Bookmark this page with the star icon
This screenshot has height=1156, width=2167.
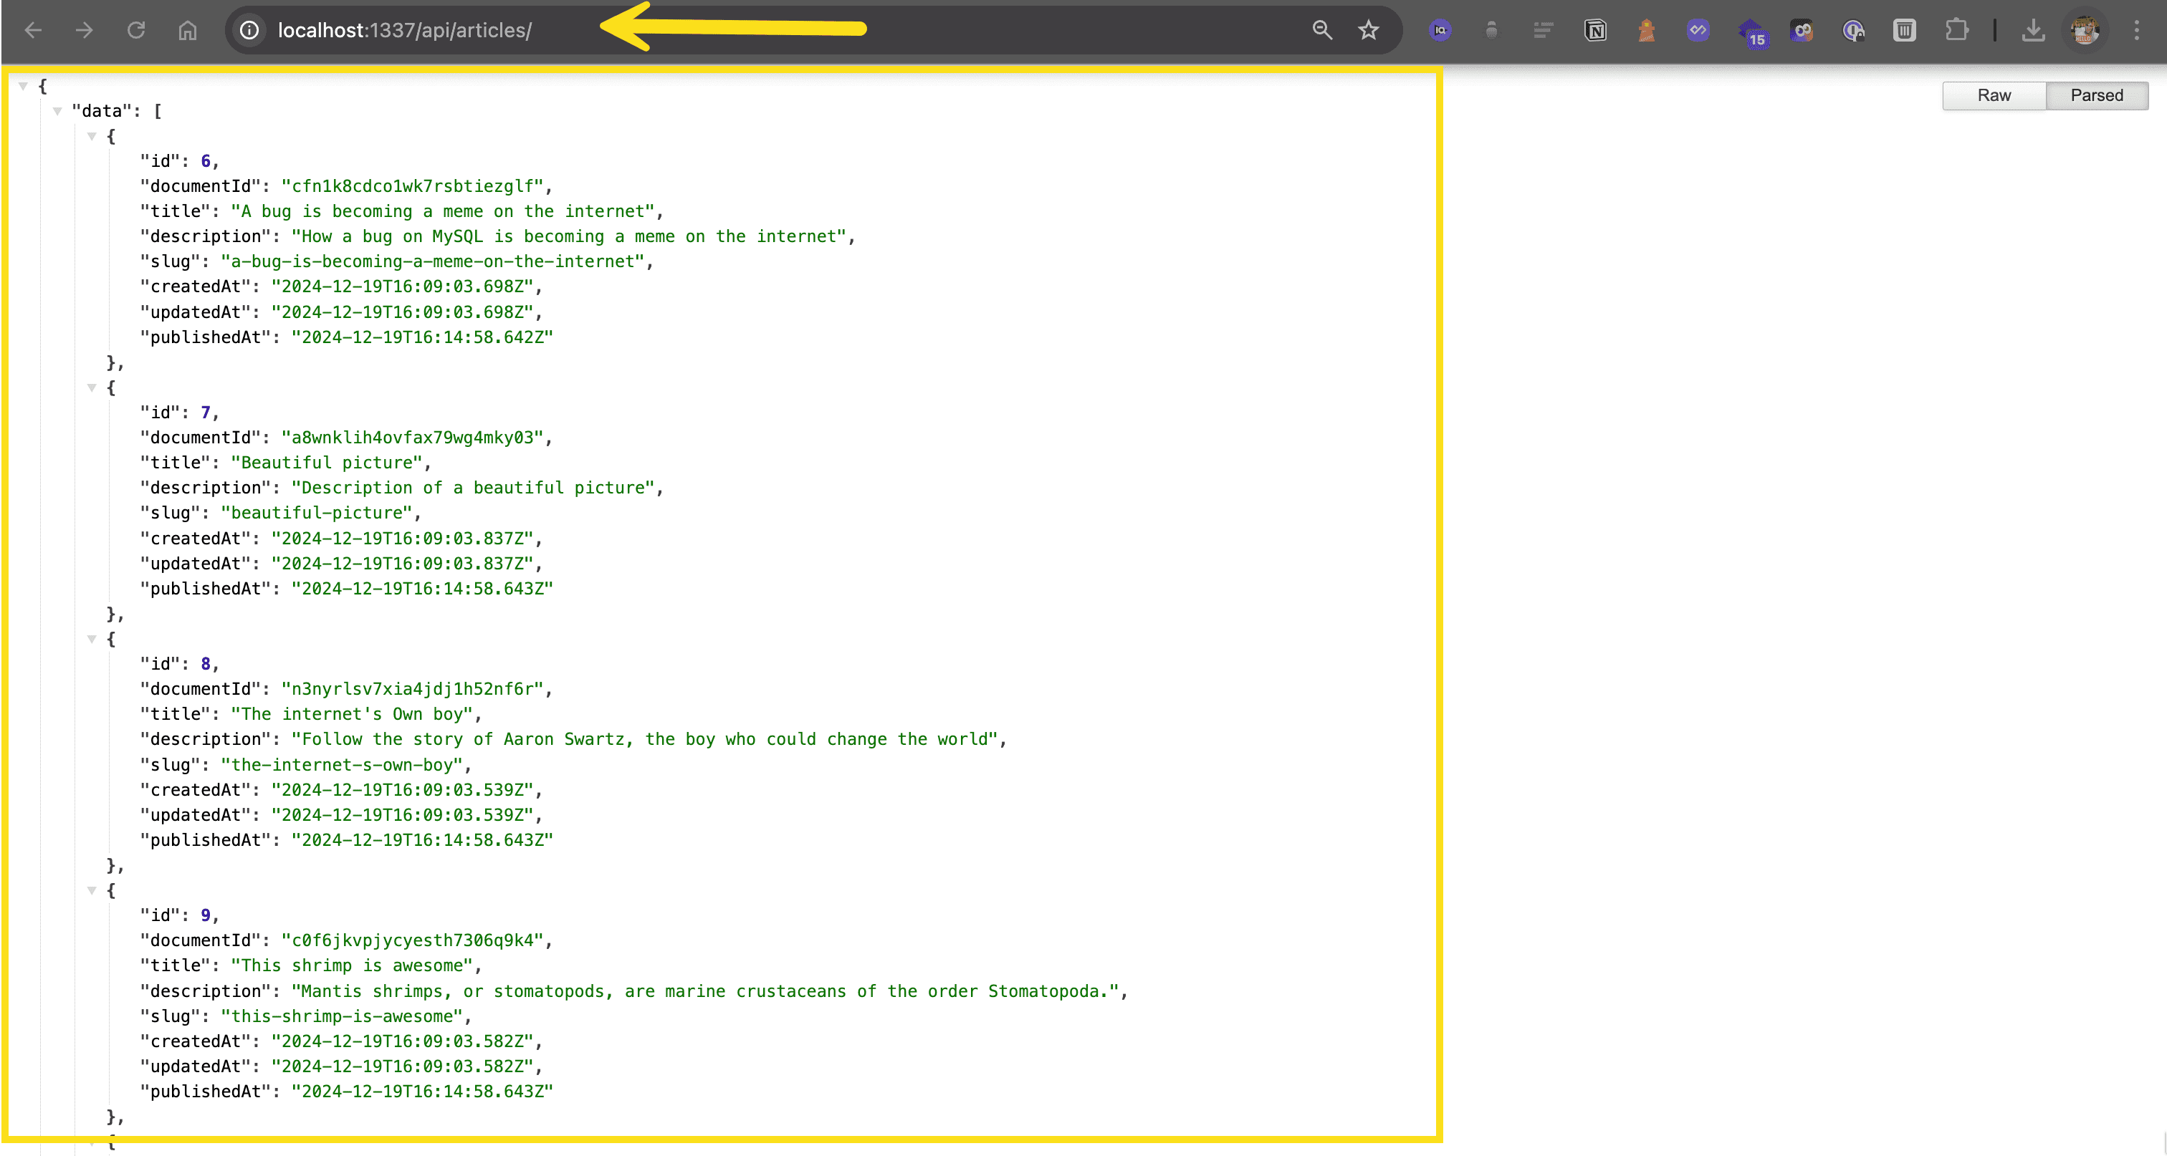[1369, 30]
